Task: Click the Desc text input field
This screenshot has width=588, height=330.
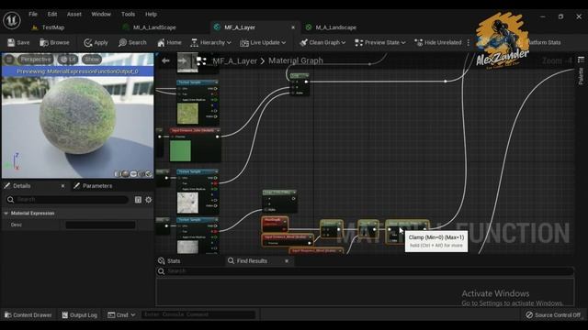Action: coord(100,225)
